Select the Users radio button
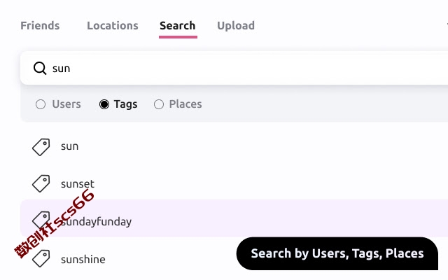 click(41, 104)
